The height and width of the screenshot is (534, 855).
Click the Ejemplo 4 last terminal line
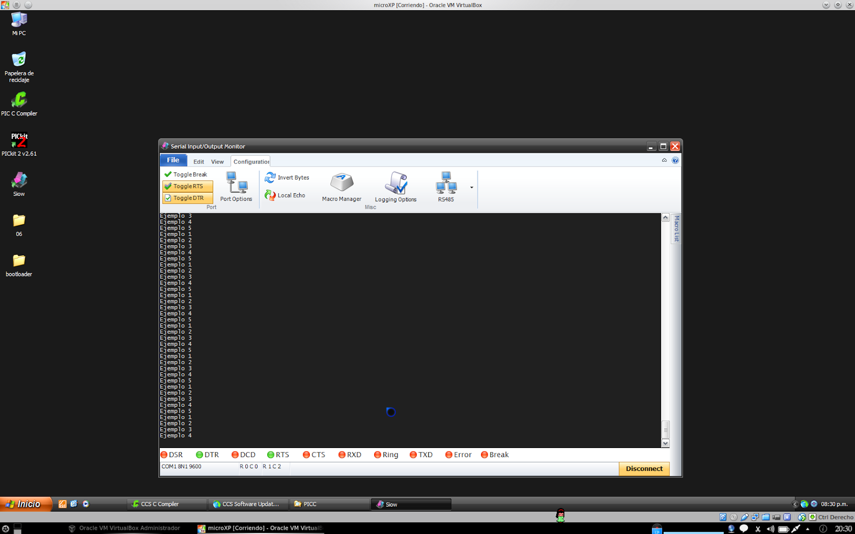coord(176,436)
